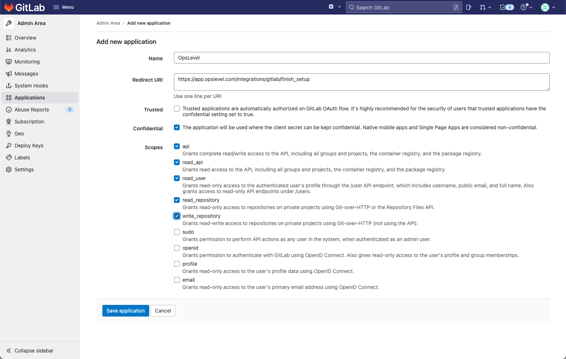Click the Labels tag icon

pos(9,158)
